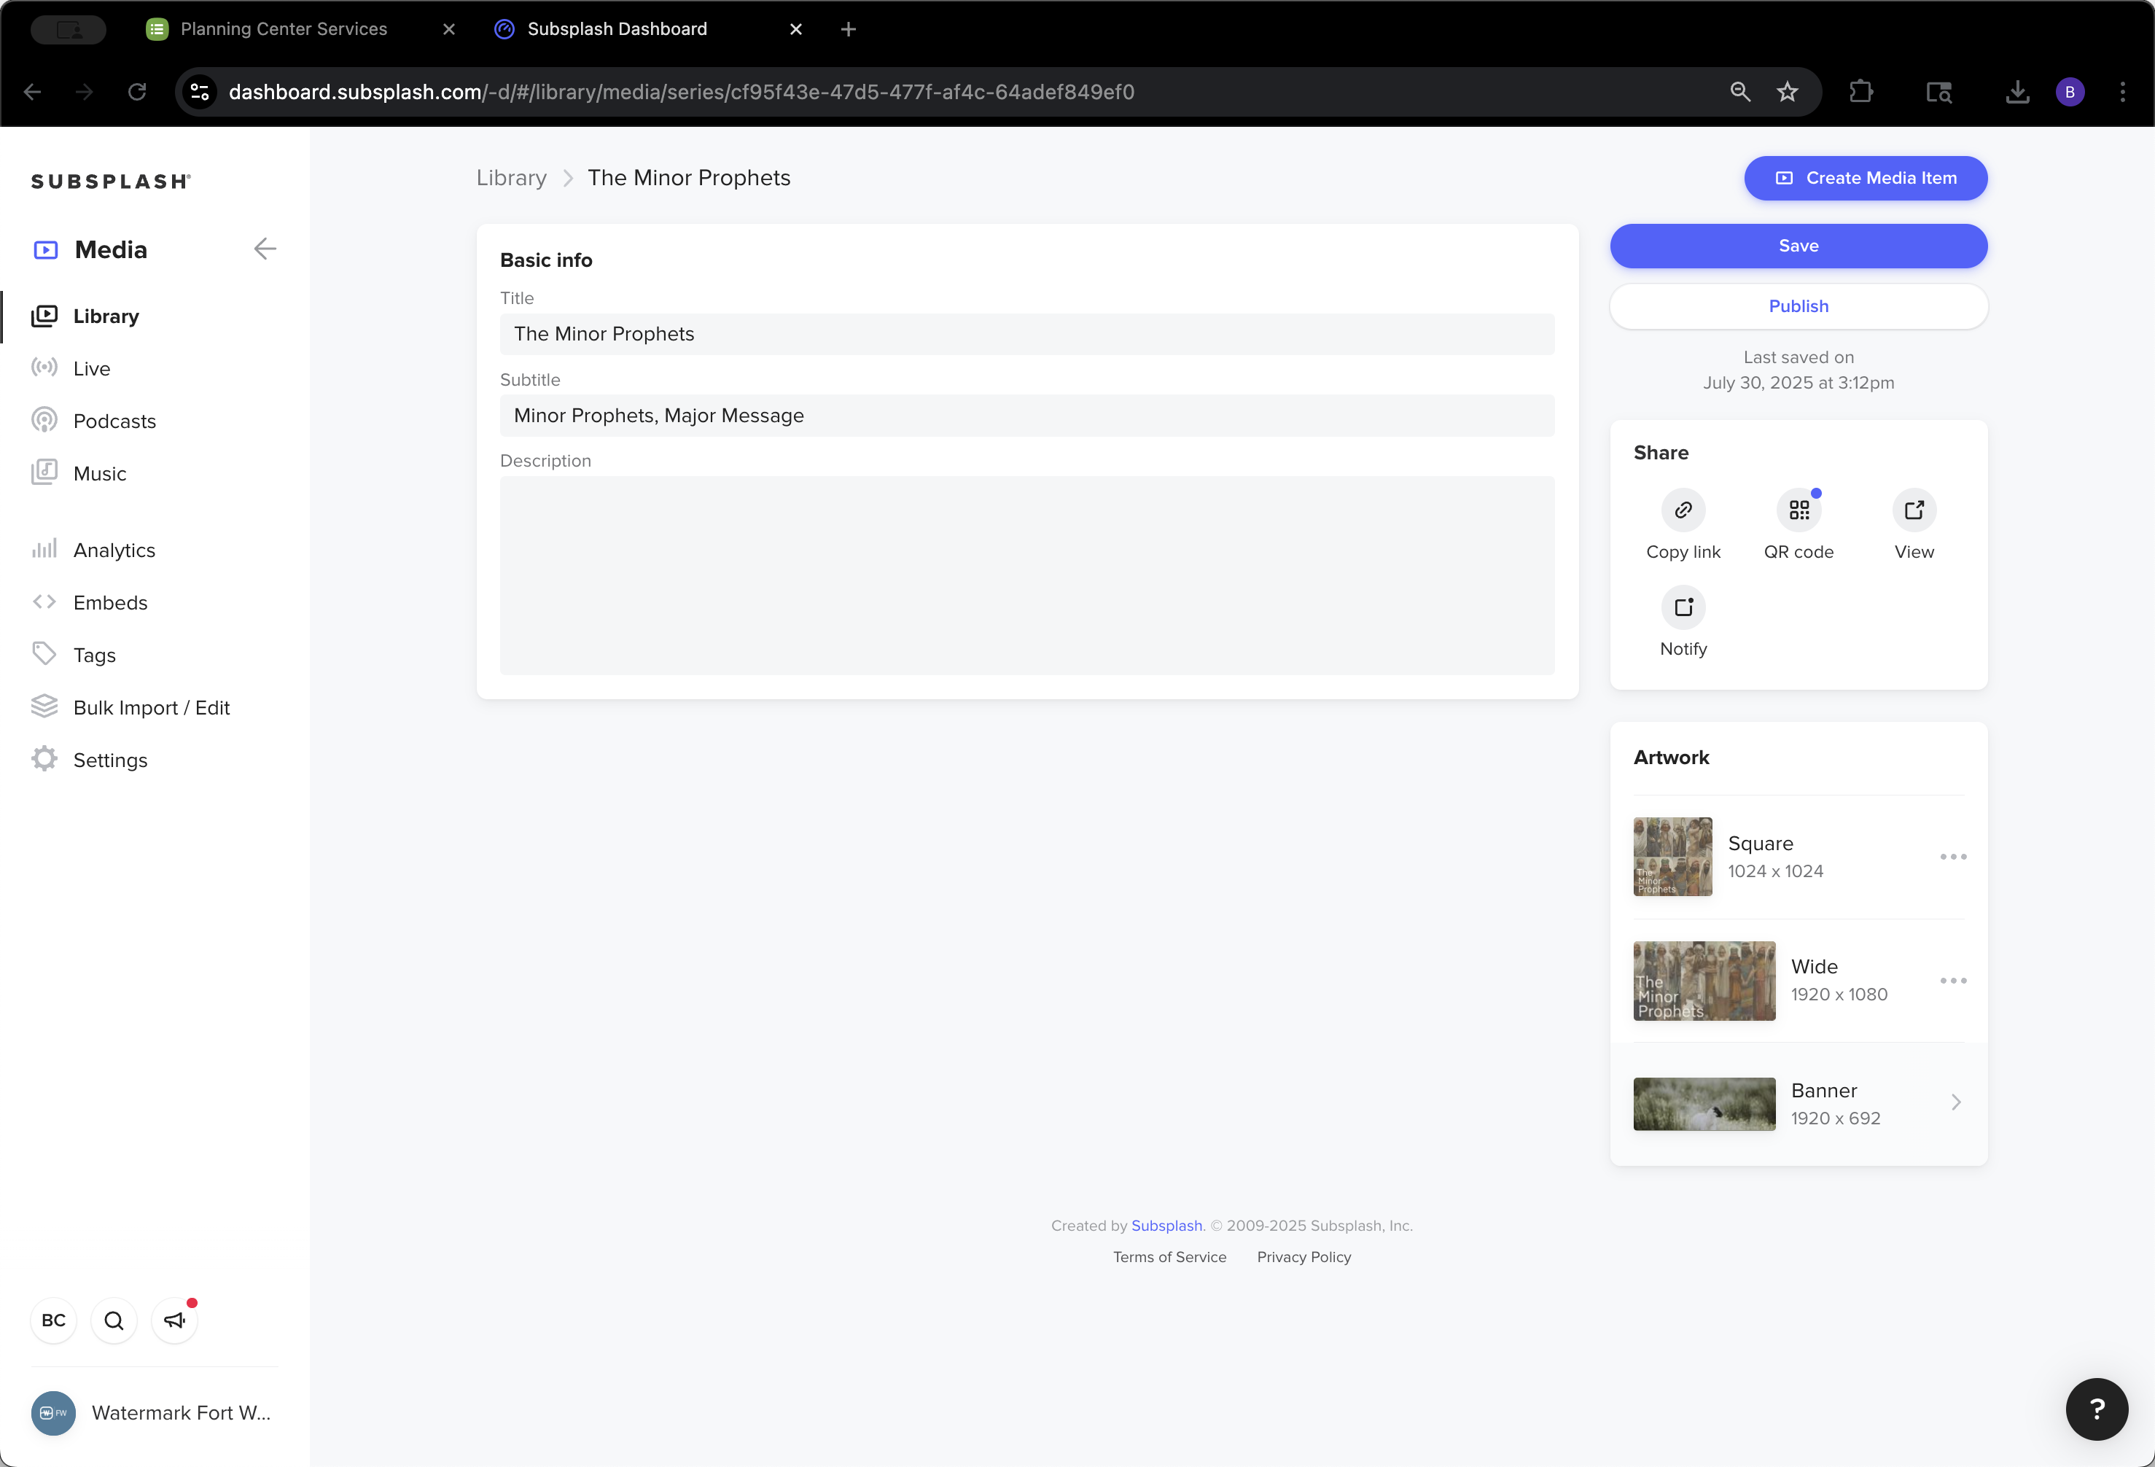Open Square artwork options menu

[1953, 857]
